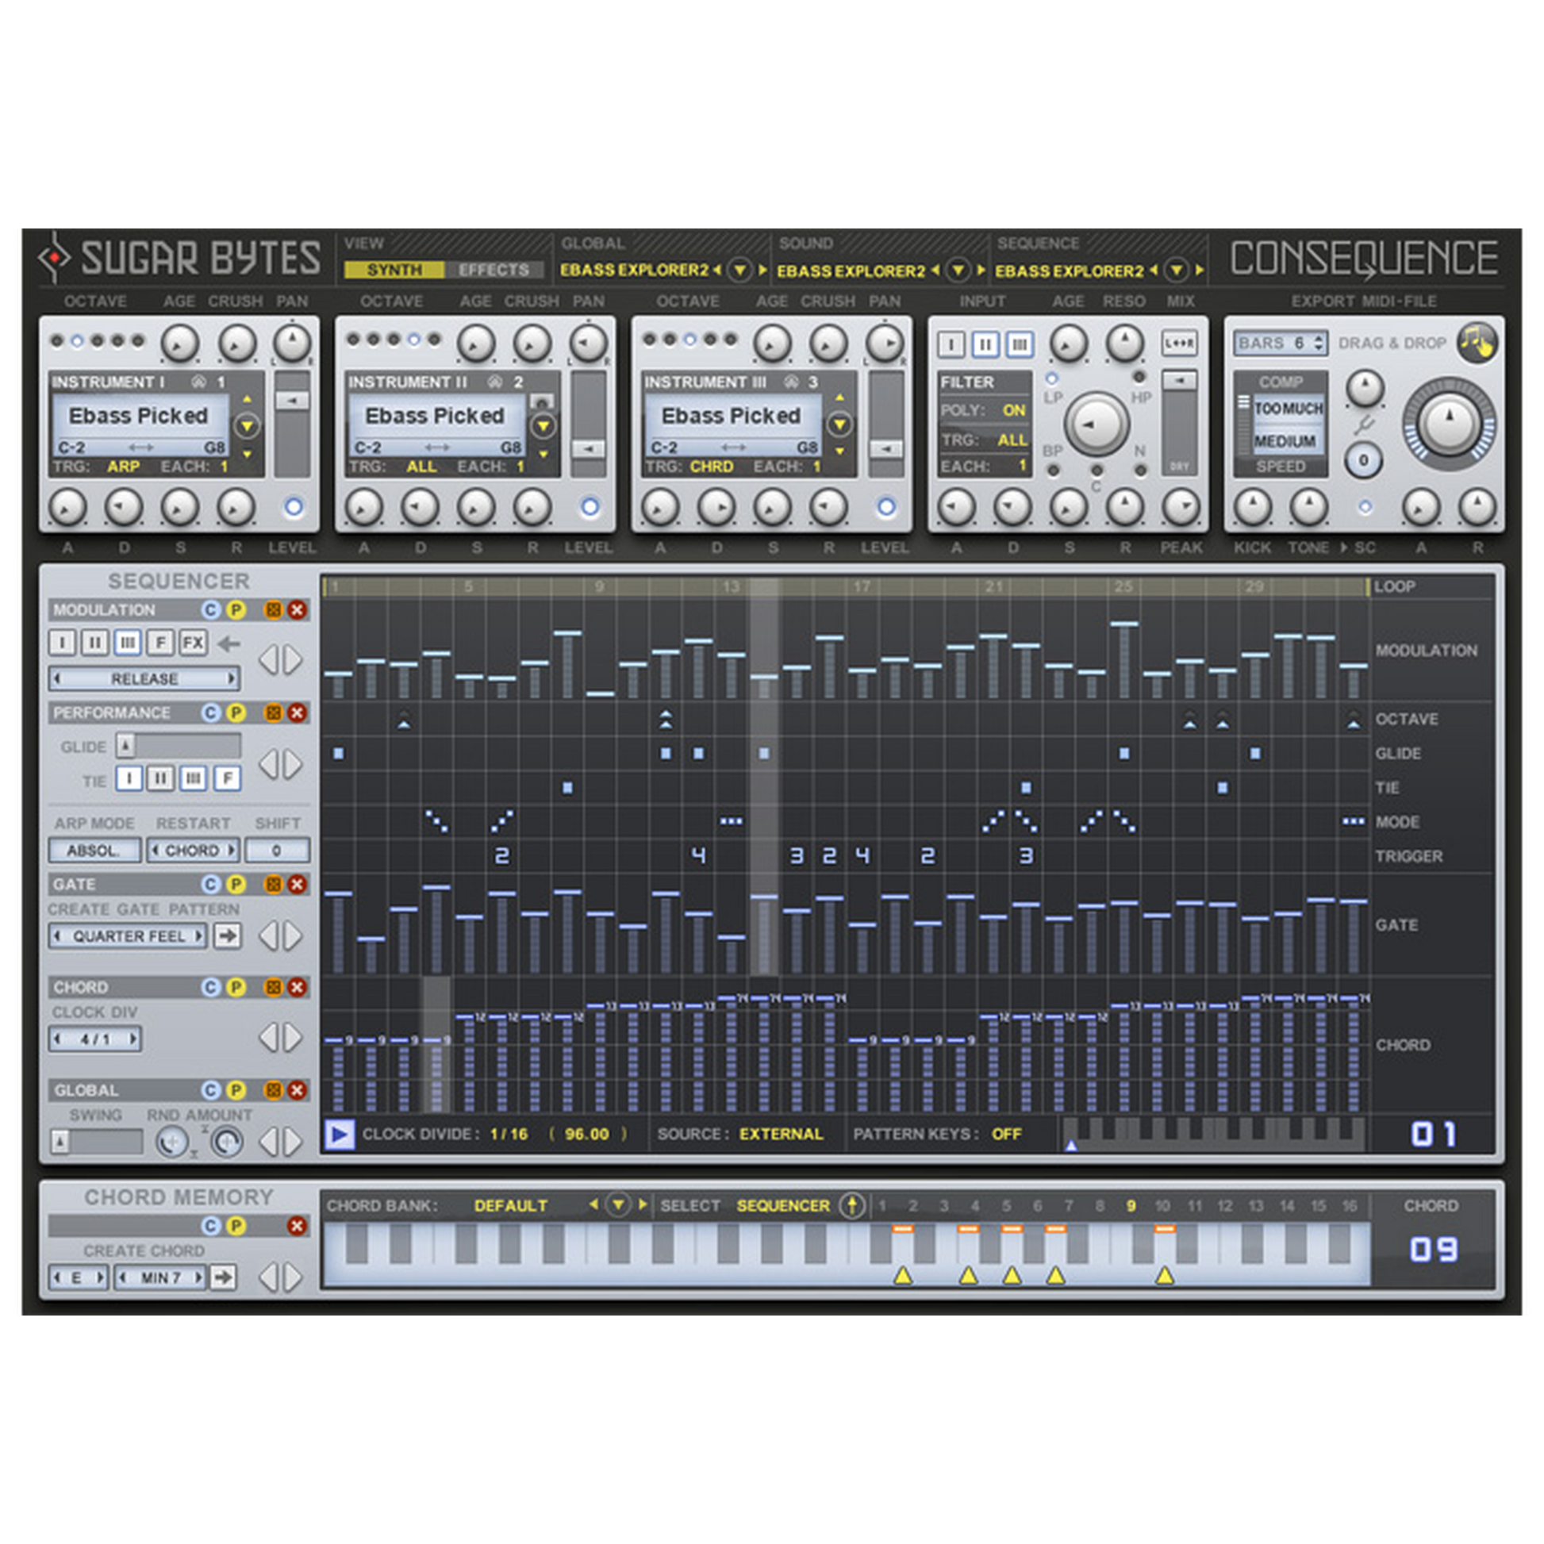Click the Absol. arp mode button
1544x1544 pixels.
94,851
